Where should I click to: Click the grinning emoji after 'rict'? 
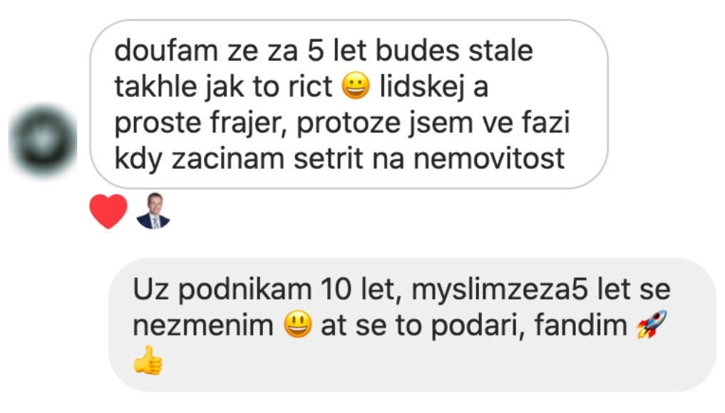356,86
